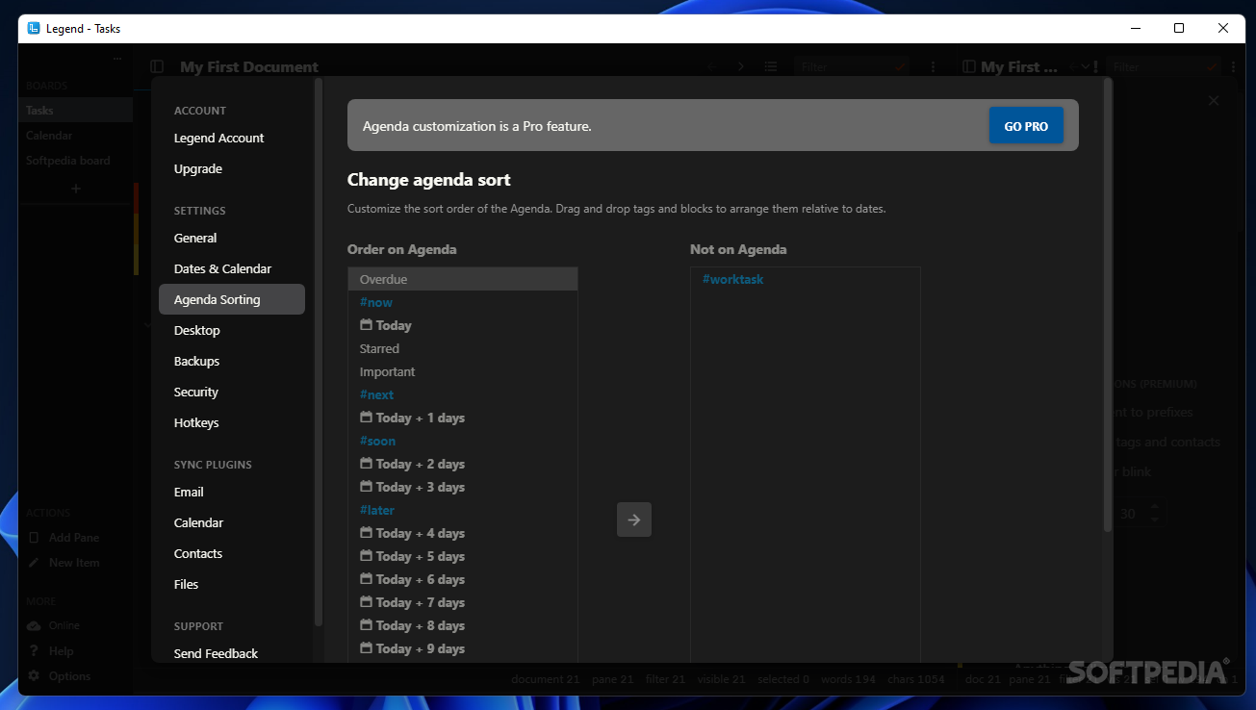1256x710 pixels.
Task: Click sidebar icon of second pane
Action: coord(968,66)
